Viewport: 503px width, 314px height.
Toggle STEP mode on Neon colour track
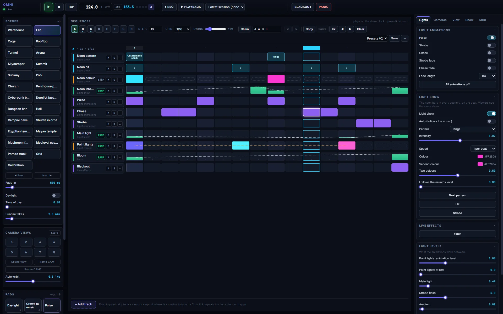[x=101, y=80]
